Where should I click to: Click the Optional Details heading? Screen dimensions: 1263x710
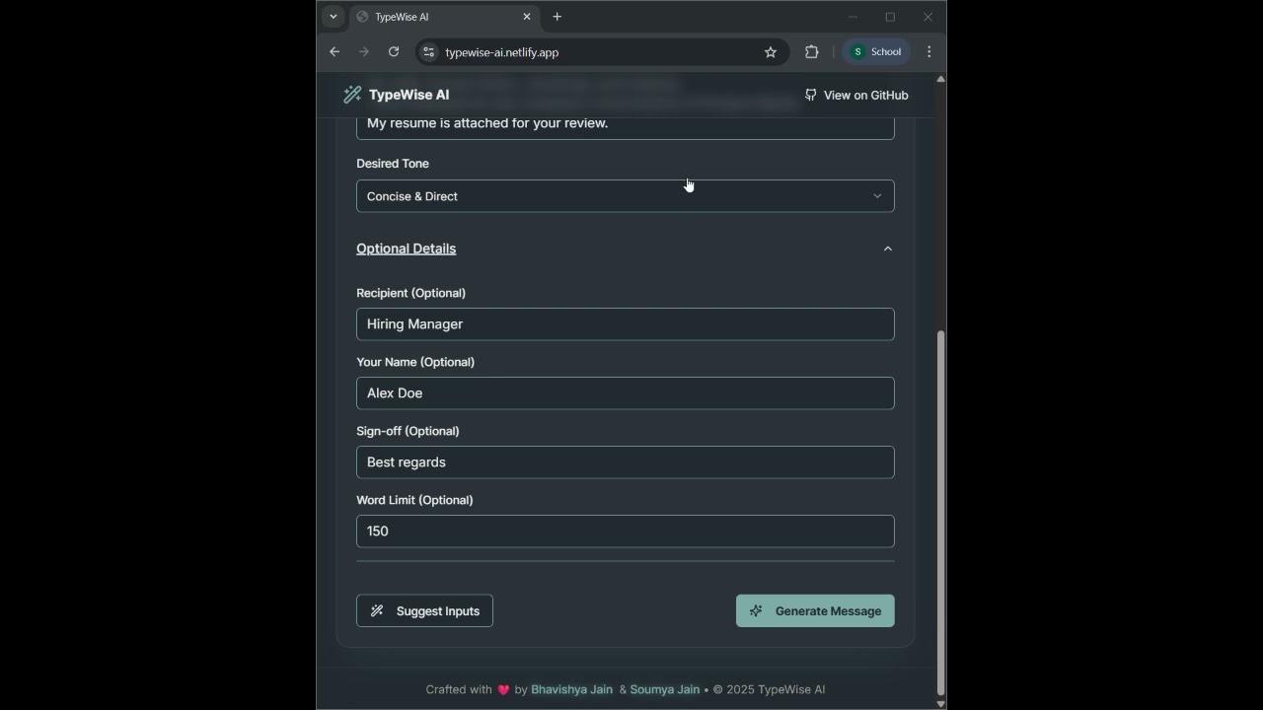pos(407,248)
